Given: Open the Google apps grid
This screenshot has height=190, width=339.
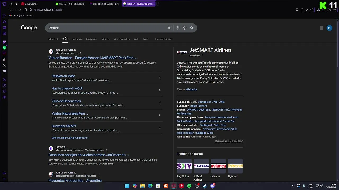Looking at the screenshot, I should point(321,28).
